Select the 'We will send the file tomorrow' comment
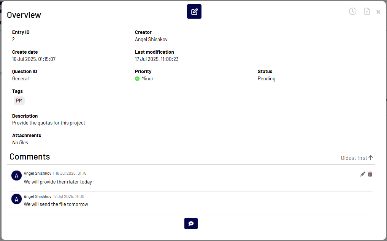The width and height of the screenshot is (387, 241). tap(56, 204)
